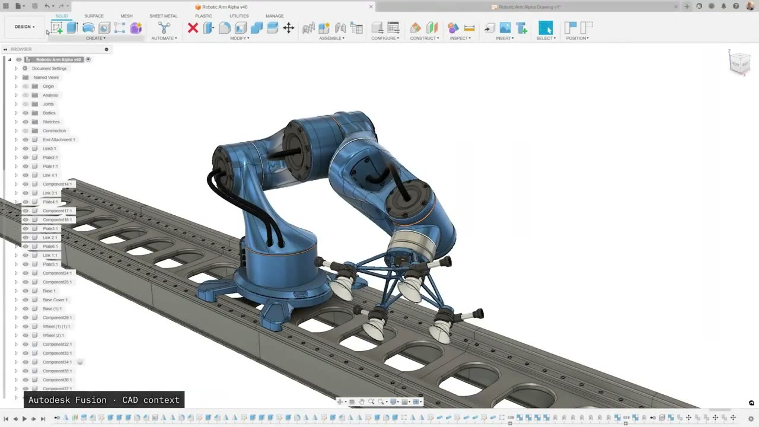This screenshot has width=759, height=427.
Task: Activate the Select tool
Action: tap(546, 27)
